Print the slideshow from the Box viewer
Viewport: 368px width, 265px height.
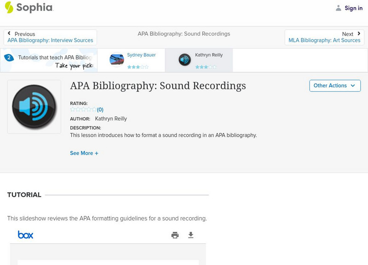click(x=174, y=235)
